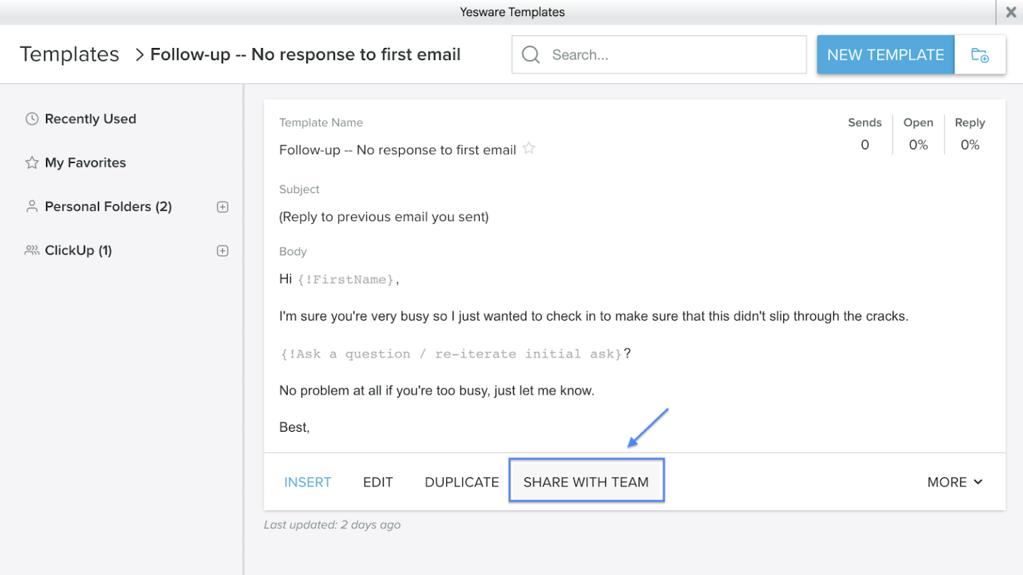Click the person icon beside Personal Folders
The width and height of the screenshot is (1023, 575).
[31, 207]
